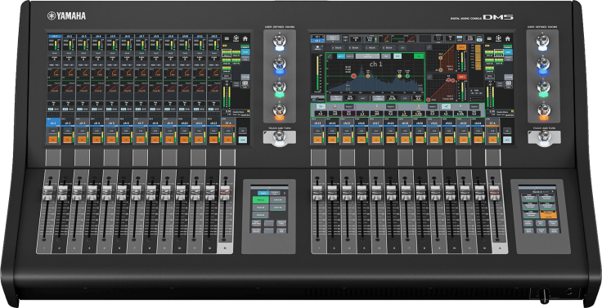Grab the master fader A with red line

tap(495, 190)
